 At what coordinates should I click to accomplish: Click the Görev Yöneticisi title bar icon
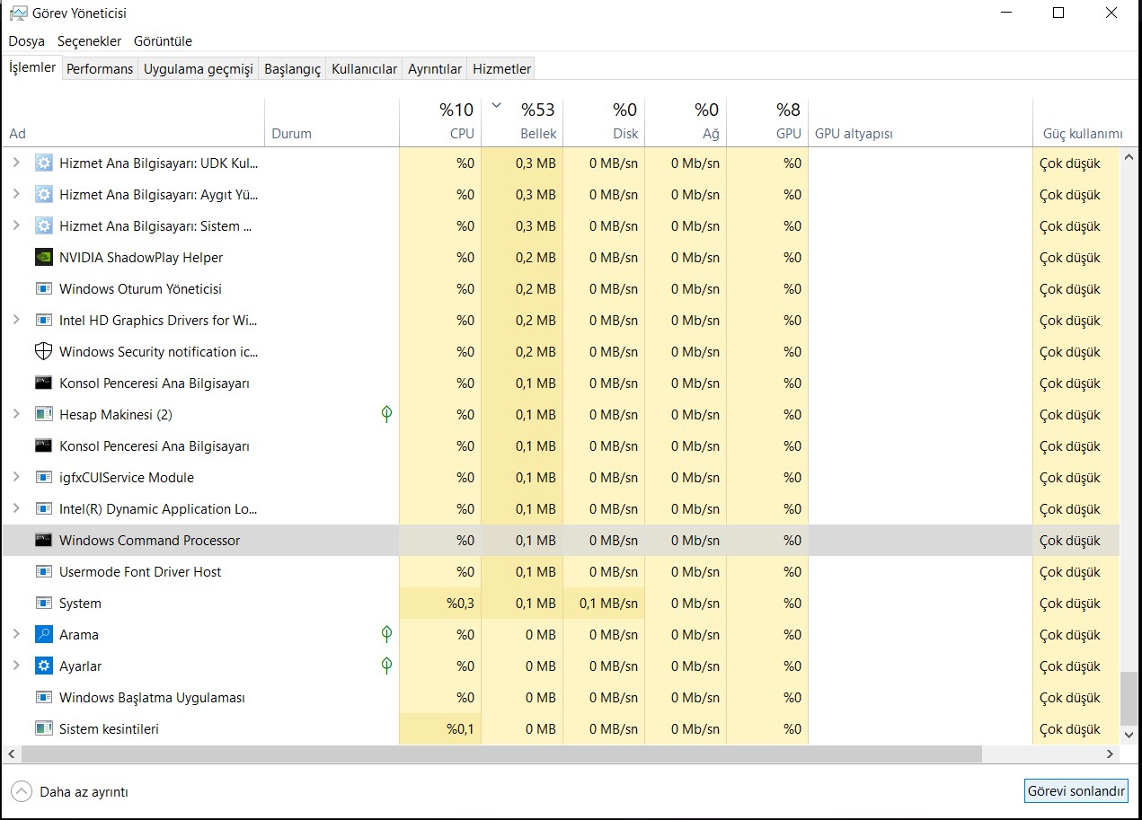(x=17, y=13)
